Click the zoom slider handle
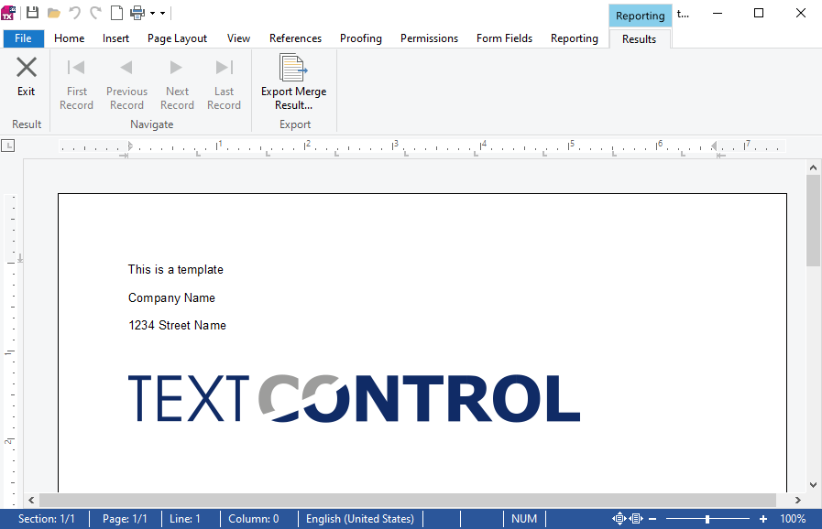 click(x=707, y=519)
